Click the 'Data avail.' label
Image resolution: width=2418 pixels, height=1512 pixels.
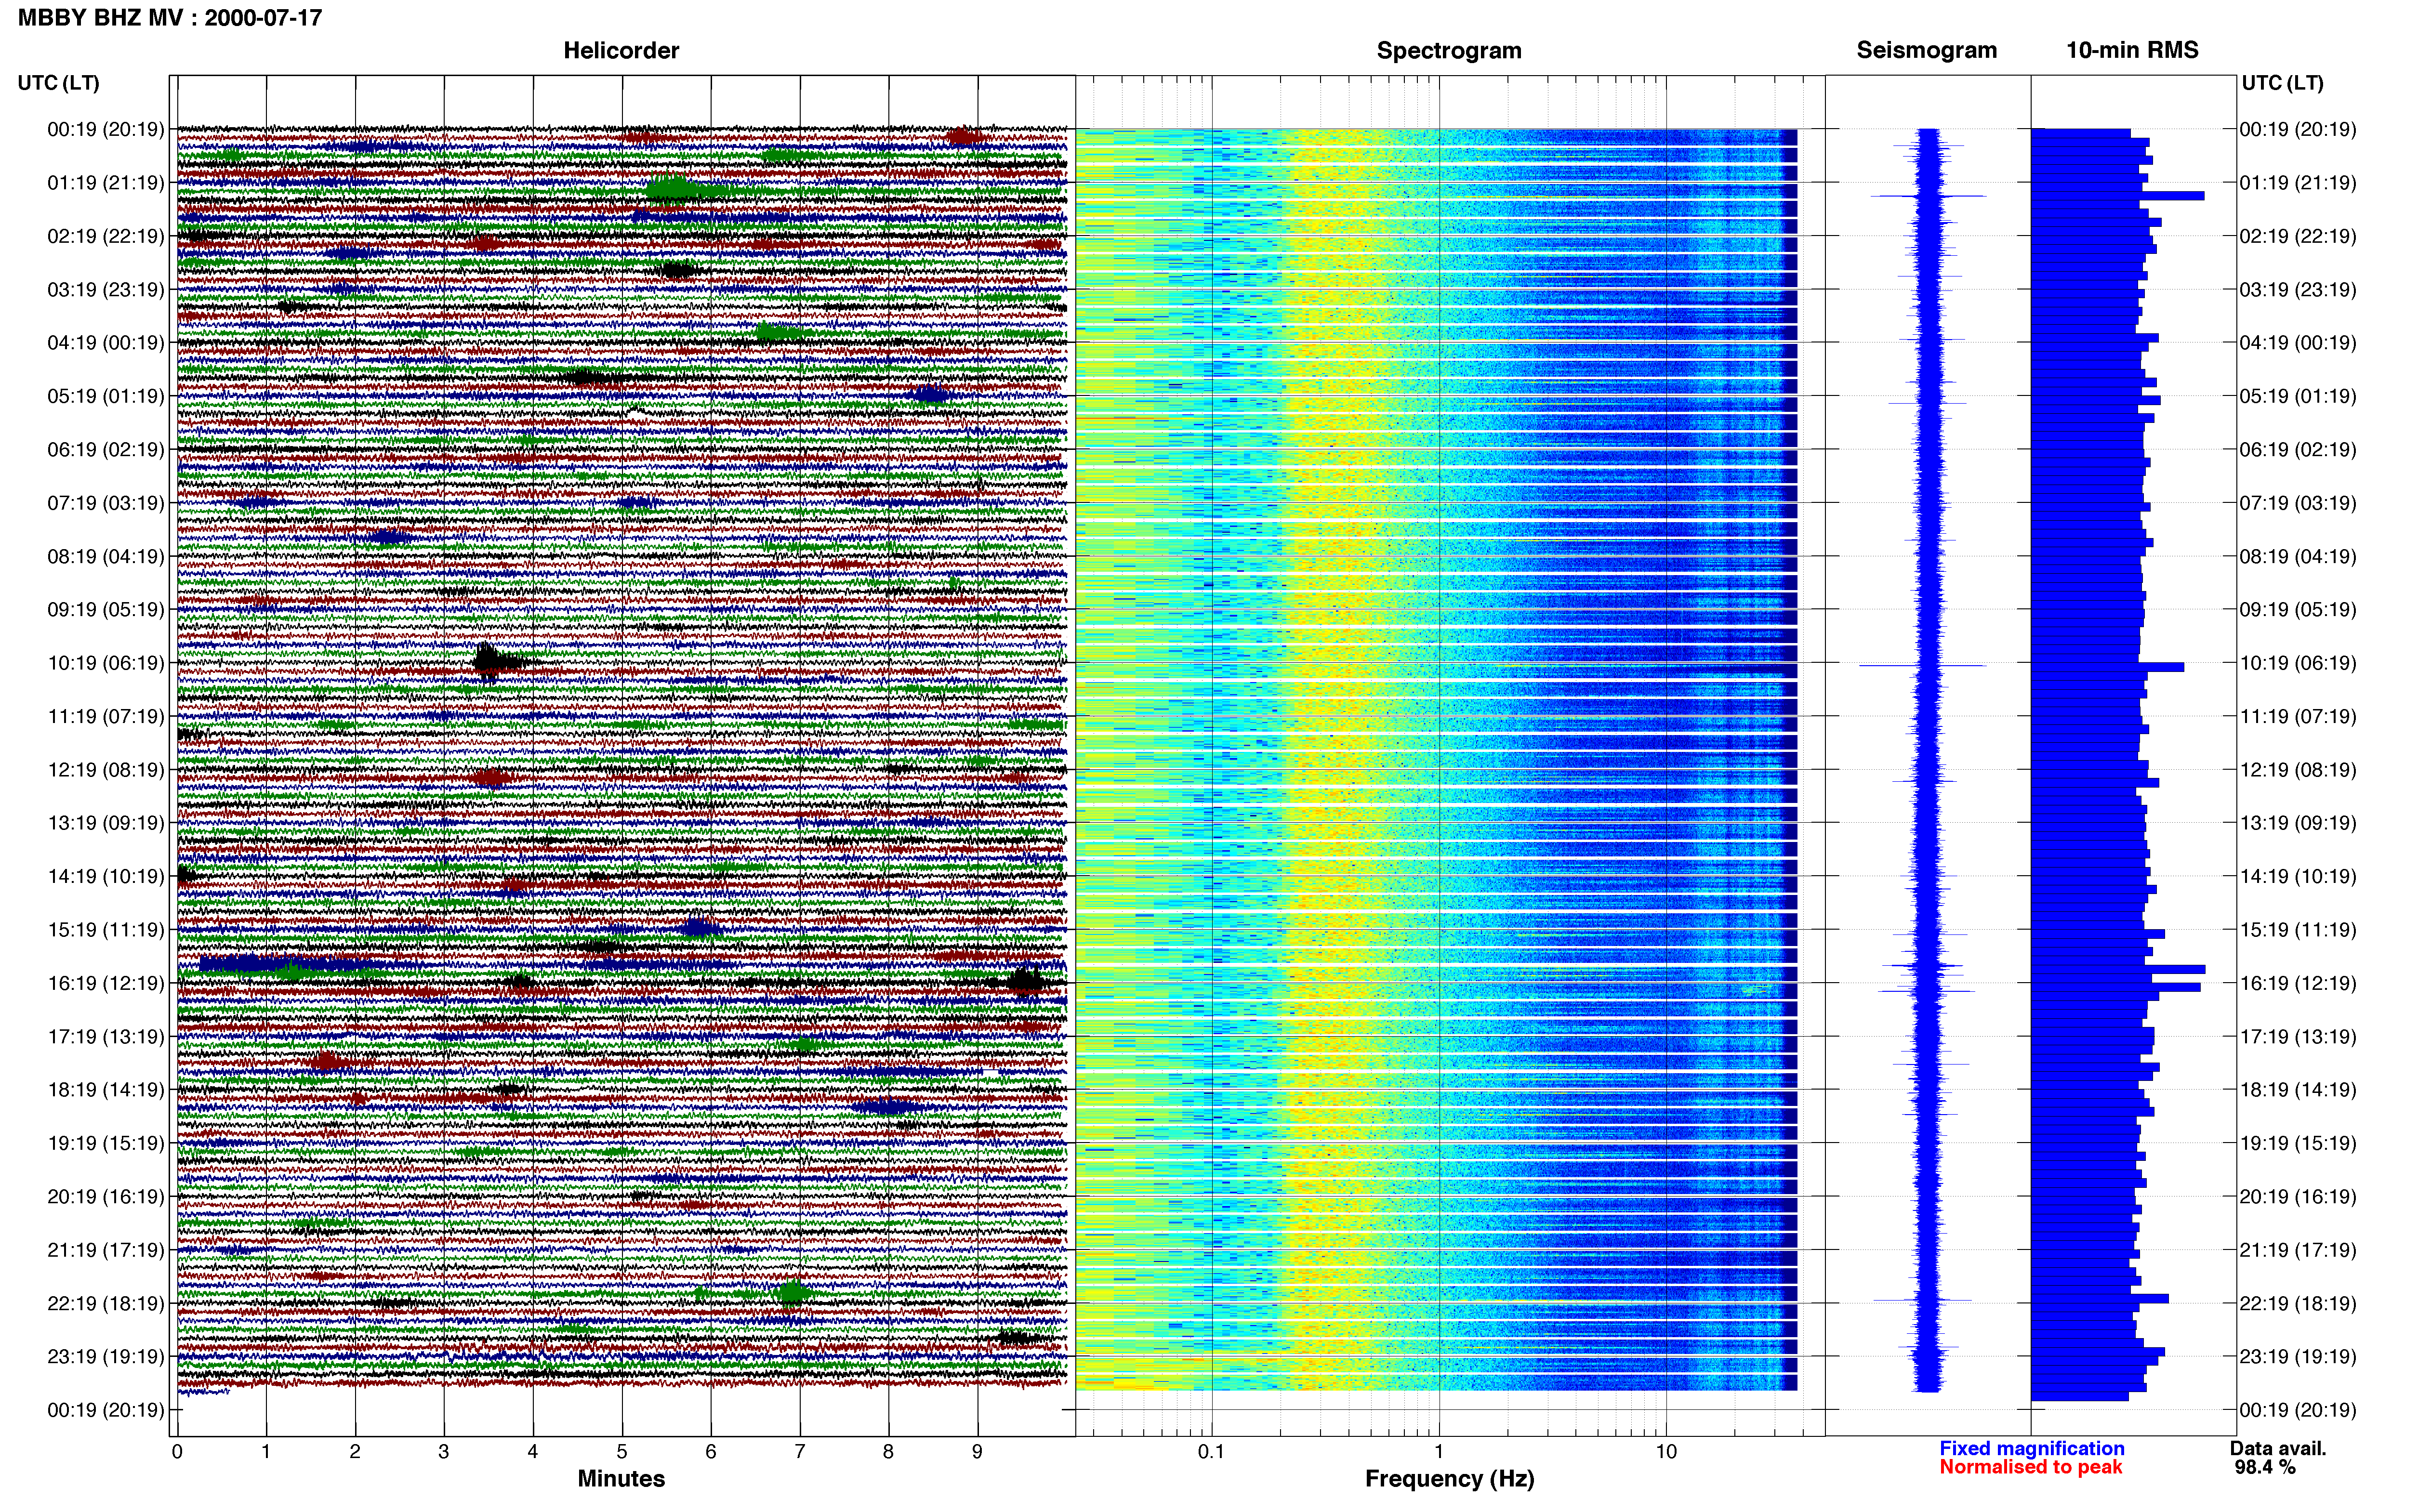(x=2278, y=1448)
